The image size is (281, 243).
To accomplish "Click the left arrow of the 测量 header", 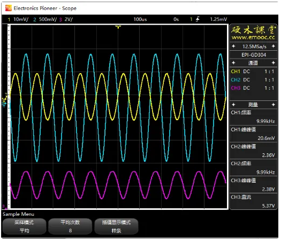I will 233,105.
